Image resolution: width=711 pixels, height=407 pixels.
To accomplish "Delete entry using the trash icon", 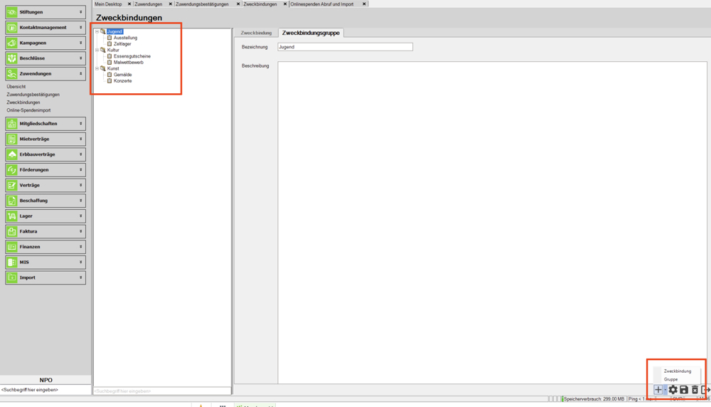I will (695, 390).
